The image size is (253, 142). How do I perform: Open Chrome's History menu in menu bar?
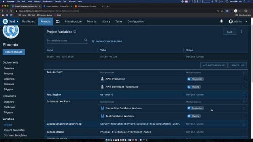(x=37, y=2)
